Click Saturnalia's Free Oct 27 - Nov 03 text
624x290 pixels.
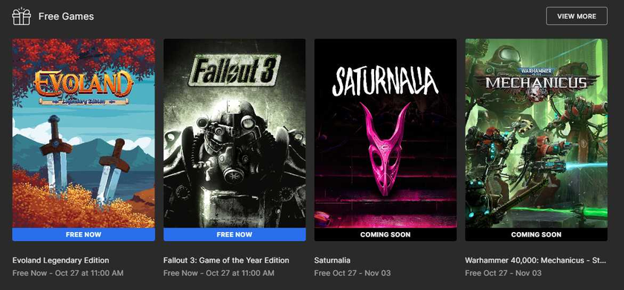pyautogui.click(x=353, y=273)
